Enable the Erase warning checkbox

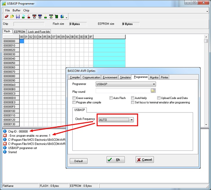[74, 98]
